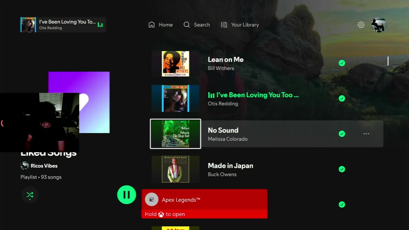Click the Your Library shelf icon

click(224, 25)
